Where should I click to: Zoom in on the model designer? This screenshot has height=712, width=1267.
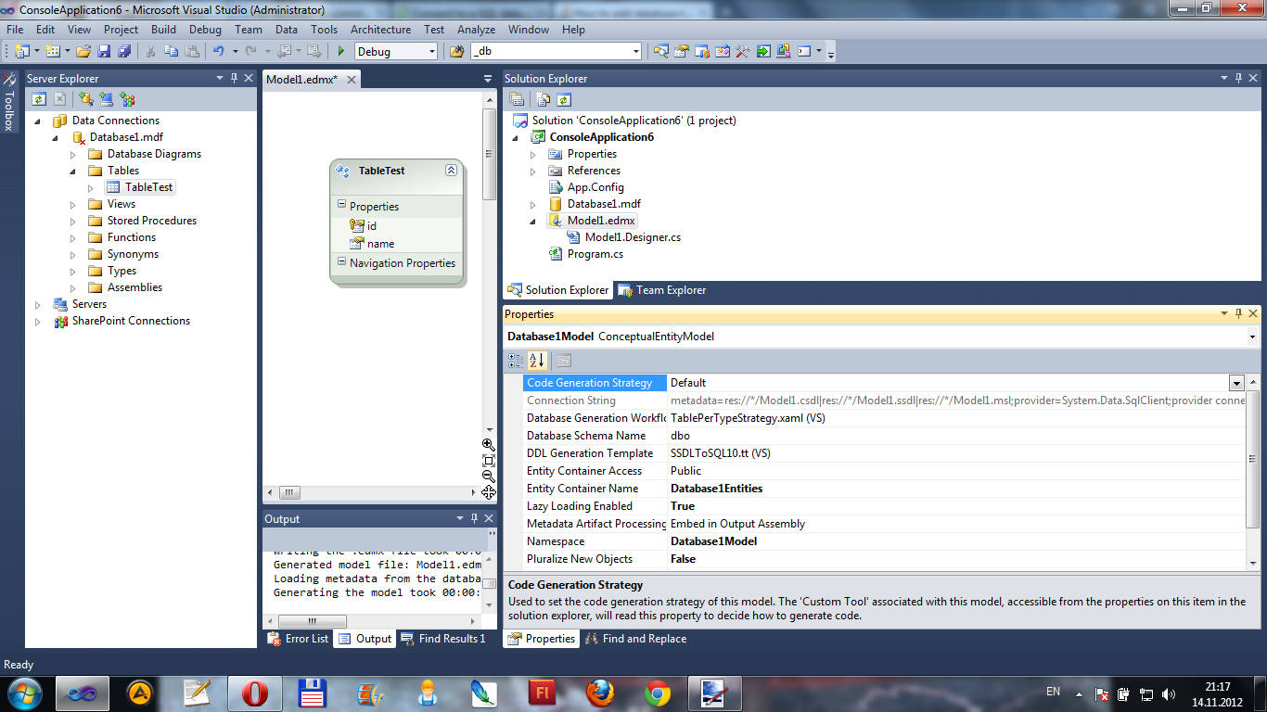pos(489,445)
